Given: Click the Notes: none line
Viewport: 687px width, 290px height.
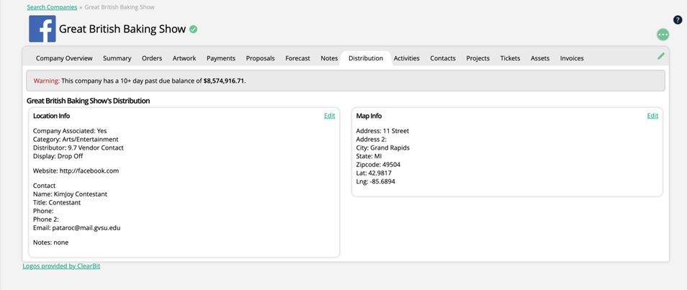Looking at the screenshot, I should point(51,243).
